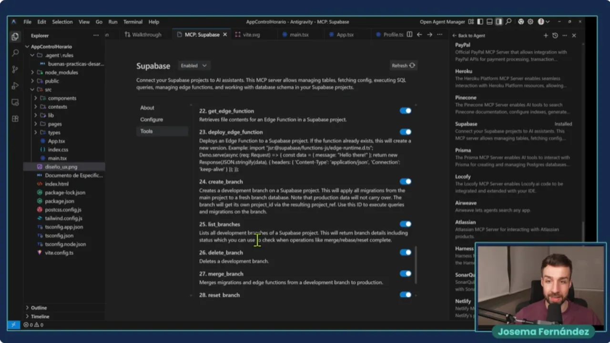The height and width of the screenshot is (343, 610).
Task: Close the MCP: Supabase tab
Action: 225,35
